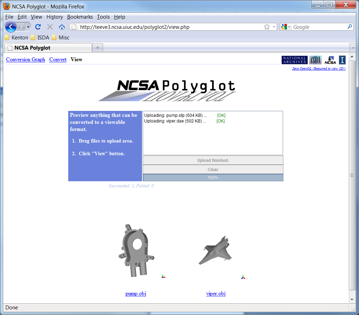Image resolution: width=359 pixels, height=315 pixels.
Task: Open the Help menu
Action: 120,17
